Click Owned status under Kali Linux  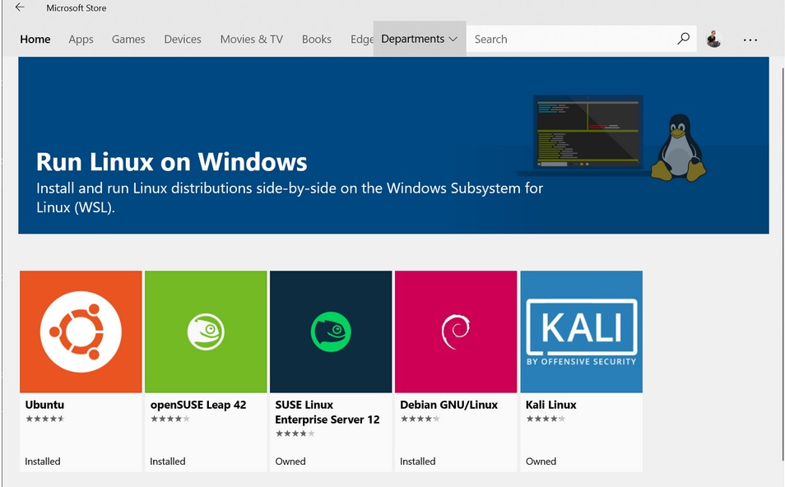click(x=541, y=461)
